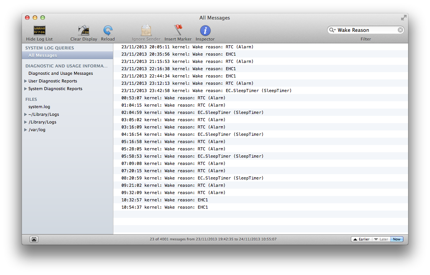Jump to Earlier messages
Viewport: 430px width, 275px height.
(x=361, y=239)
